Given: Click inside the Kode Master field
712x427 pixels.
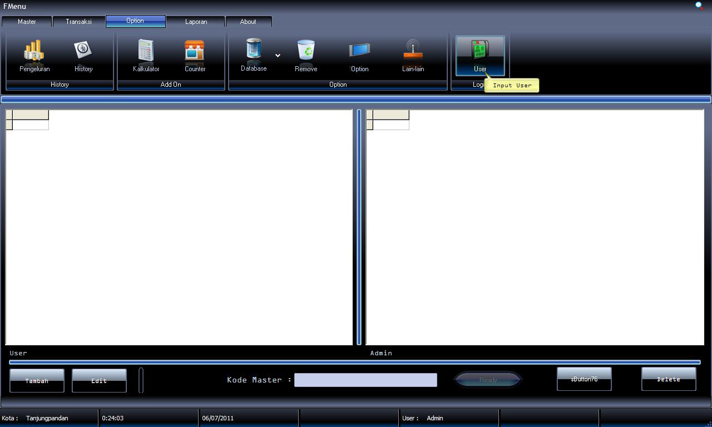Looking at the screenshot, I should point(366,379).
